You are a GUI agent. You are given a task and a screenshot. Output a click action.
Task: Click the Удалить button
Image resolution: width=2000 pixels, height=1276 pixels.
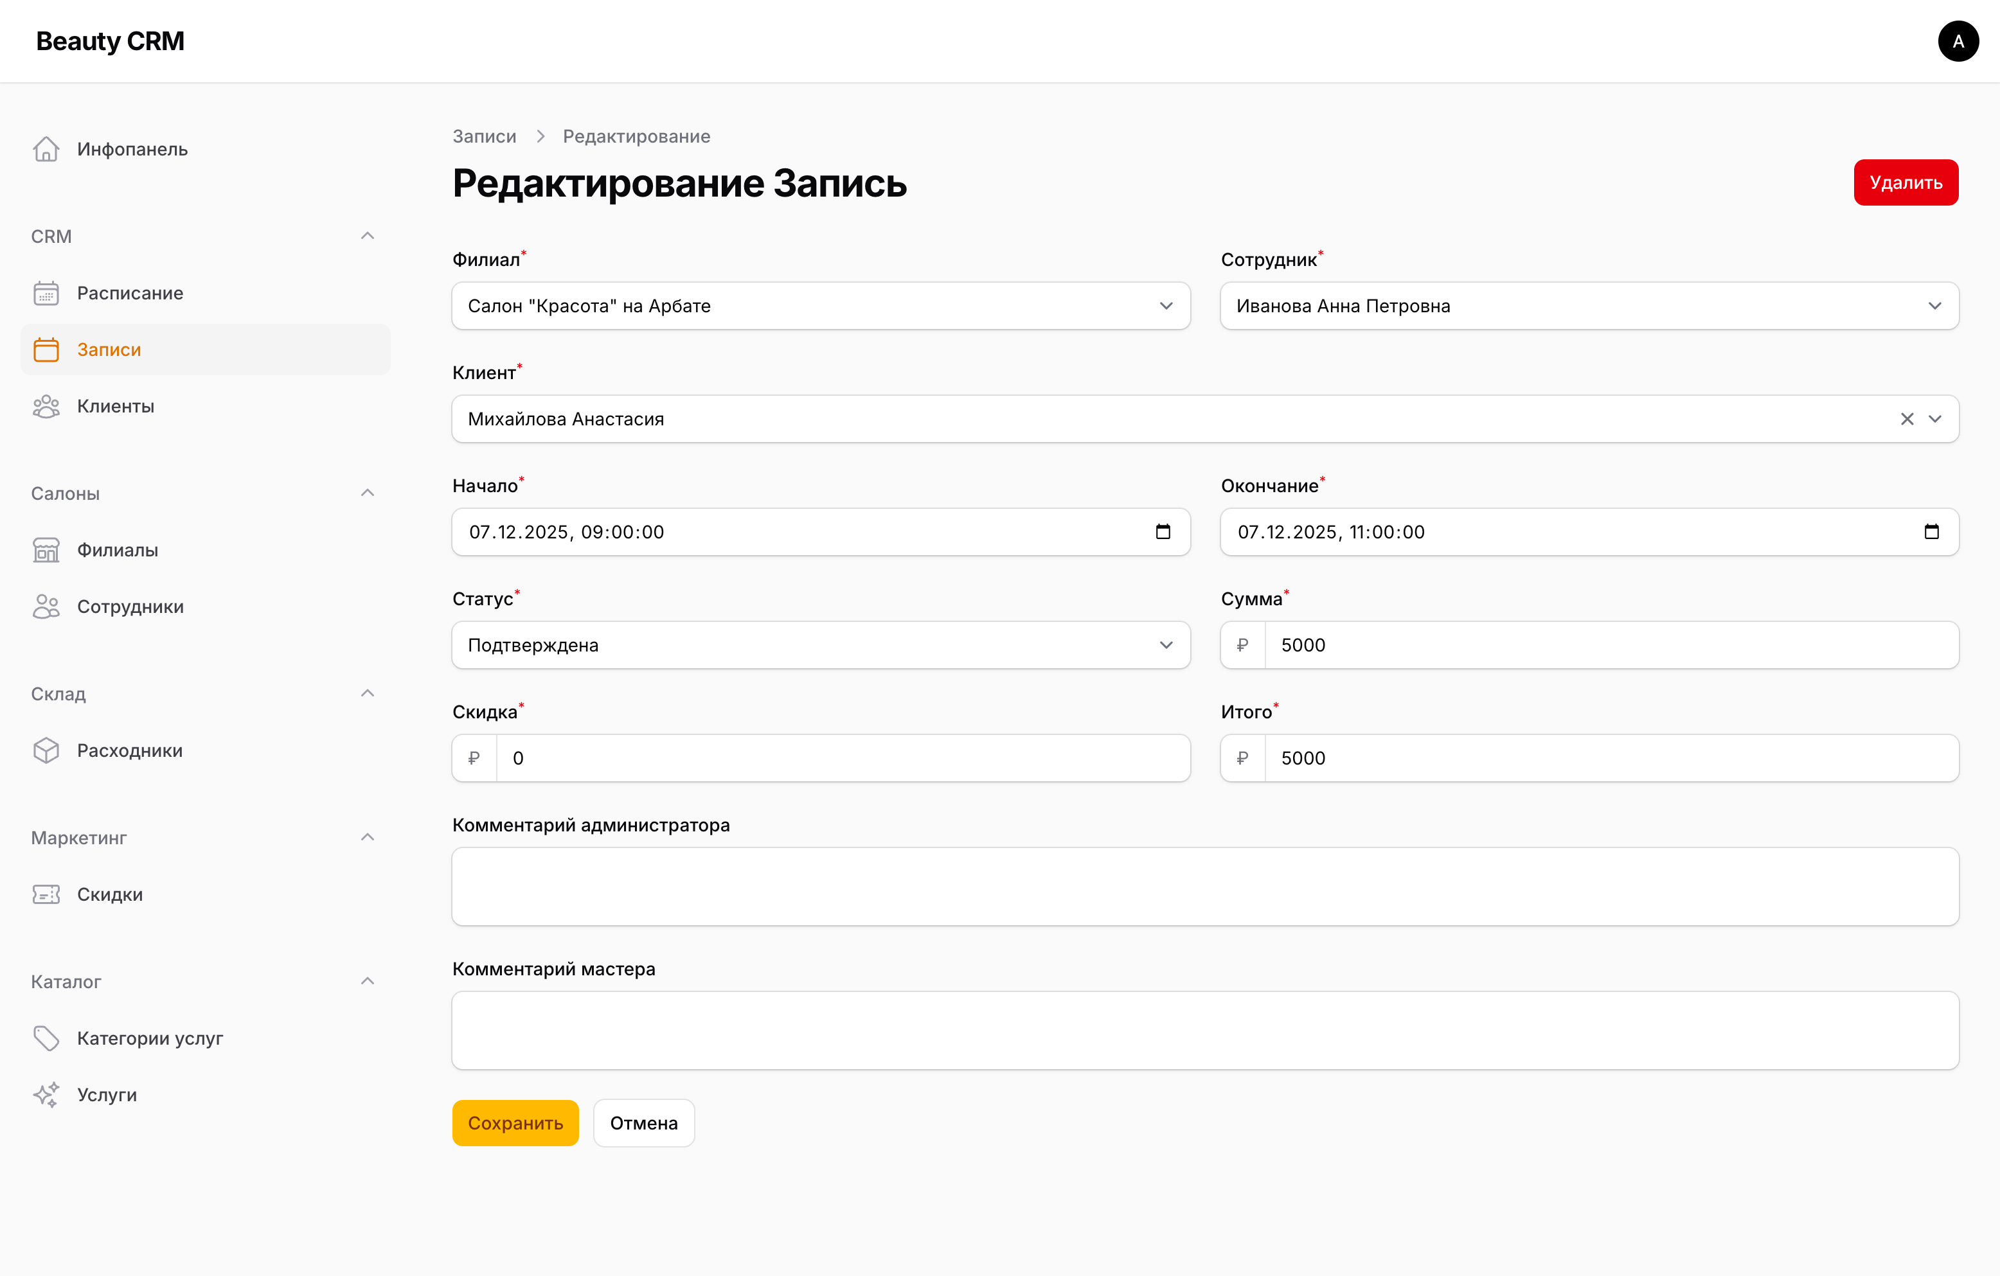[x=1906, y=182]
